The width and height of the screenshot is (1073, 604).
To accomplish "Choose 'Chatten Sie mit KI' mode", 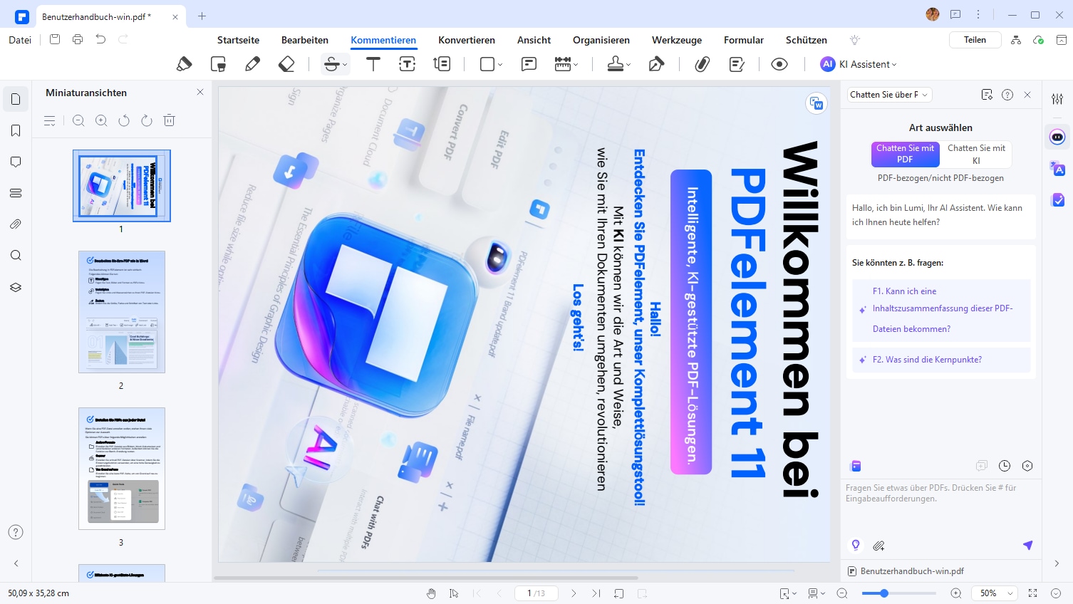I will coord(976,154).
